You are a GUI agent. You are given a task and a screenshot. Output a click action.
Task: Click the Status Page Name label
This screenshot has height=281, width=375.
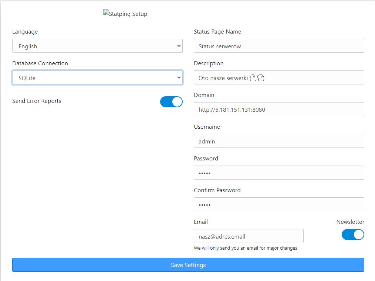click(217, 32)
